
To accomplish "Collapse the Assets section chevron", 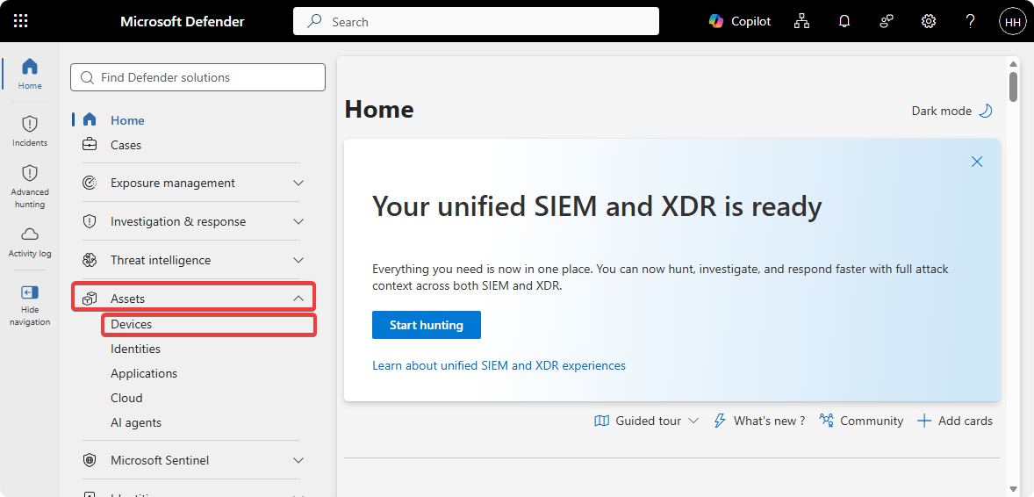I will 298,299.
